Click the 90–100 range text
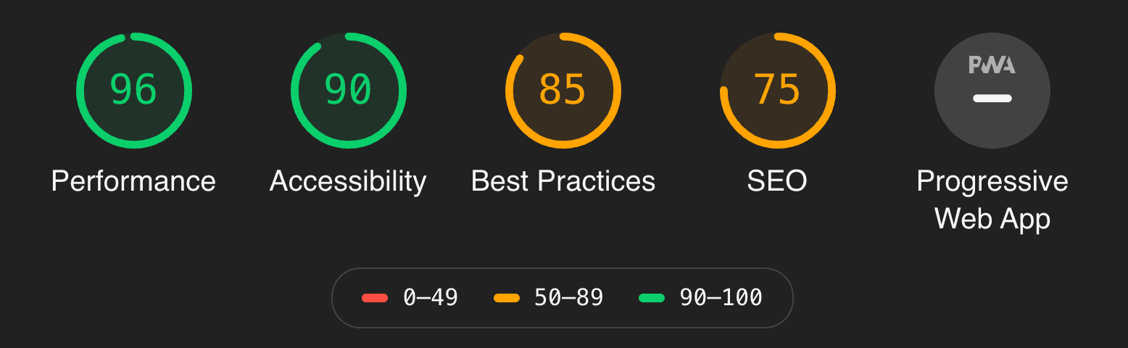This screenshot has width=1128, height=348. tap(721, 297)
